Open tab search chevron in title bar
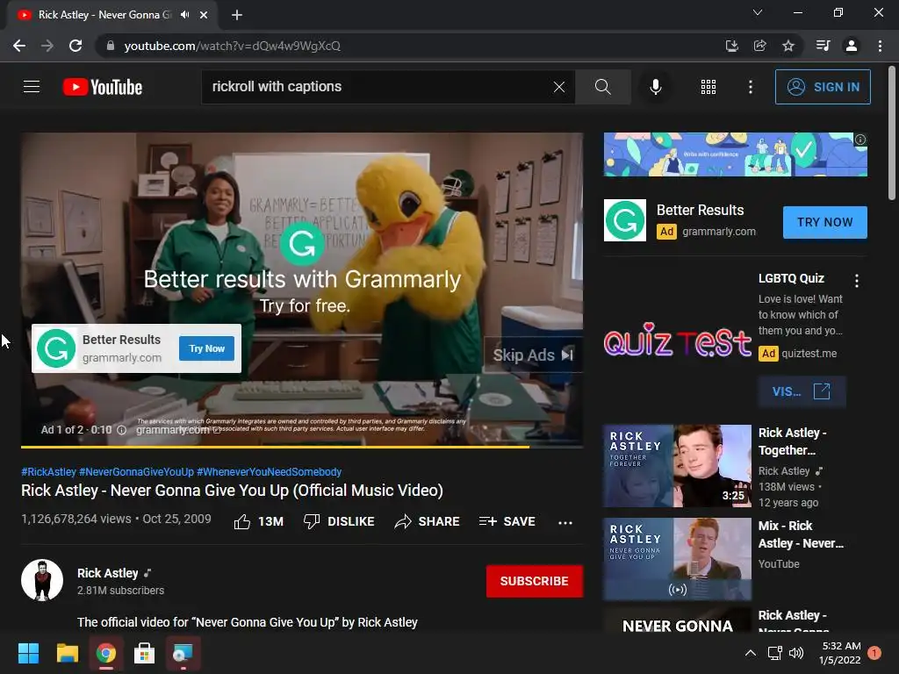Image resolution: width=899 pixels, height=674 pixels. (758, 12)
